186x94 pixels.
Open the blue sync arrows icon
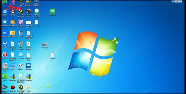pyautogui.click(x=5, y=22)
